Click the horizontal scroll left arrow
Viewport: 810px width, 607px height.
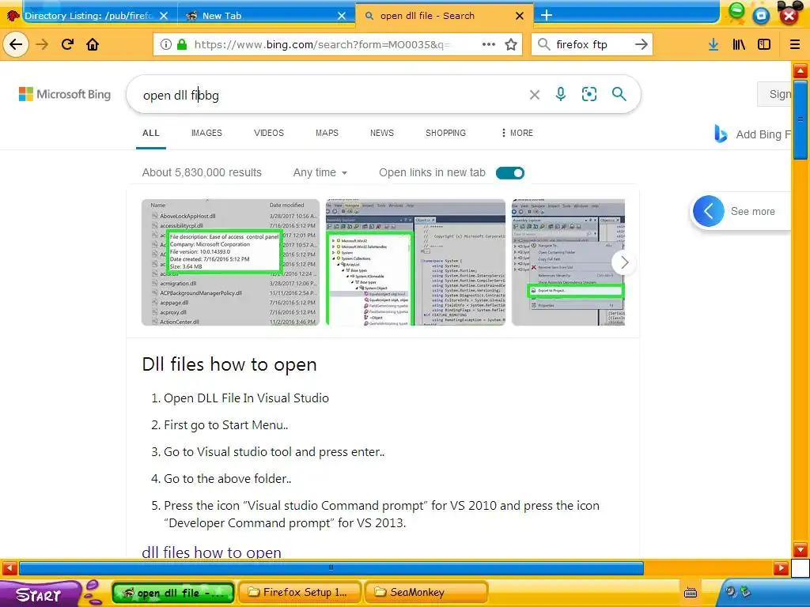coord(9,568)
